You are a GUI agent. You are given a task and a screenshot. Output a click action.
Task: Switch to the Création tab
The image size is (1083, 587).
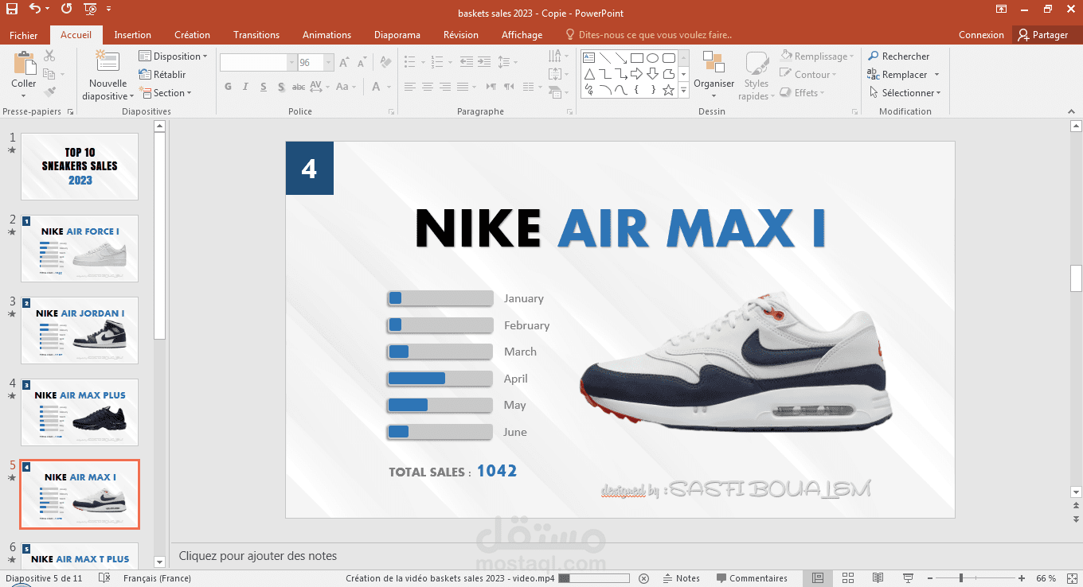[x=193, y=35]
